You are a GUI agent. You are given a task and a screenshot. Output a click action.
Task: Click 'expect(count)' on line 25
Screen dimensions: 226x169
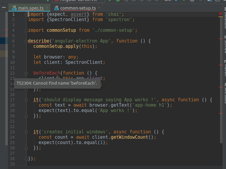point(56,143)
